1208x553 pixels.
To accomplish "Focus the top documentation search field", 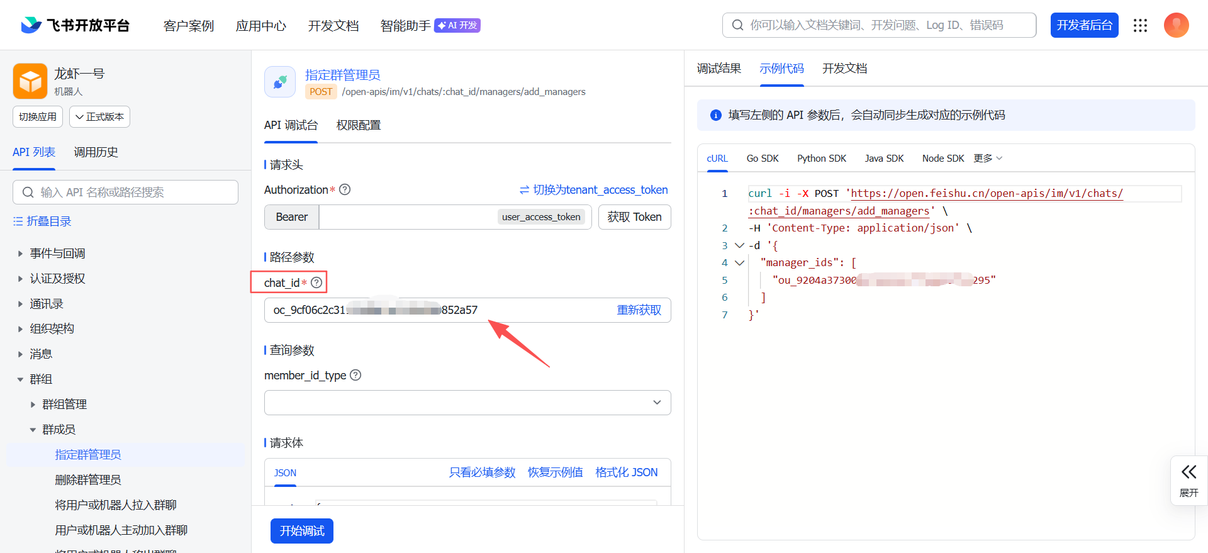I will point(879,25).
